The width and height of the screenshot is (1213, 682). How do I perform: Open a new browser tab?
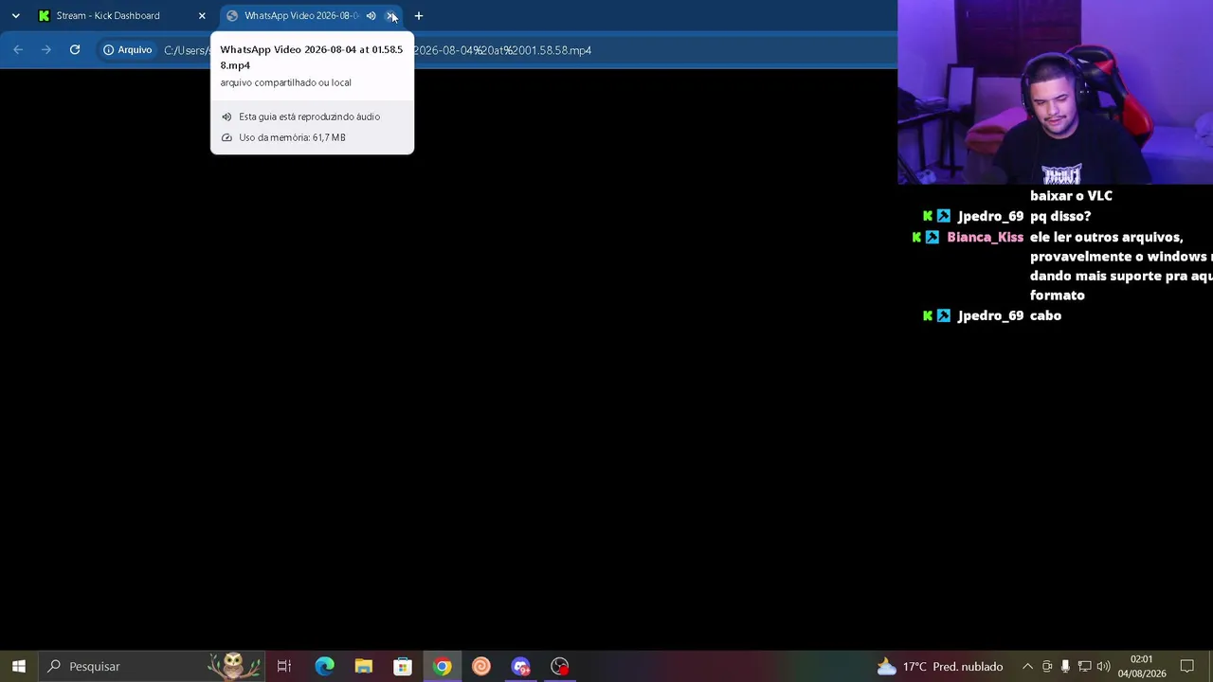[419, 15]
